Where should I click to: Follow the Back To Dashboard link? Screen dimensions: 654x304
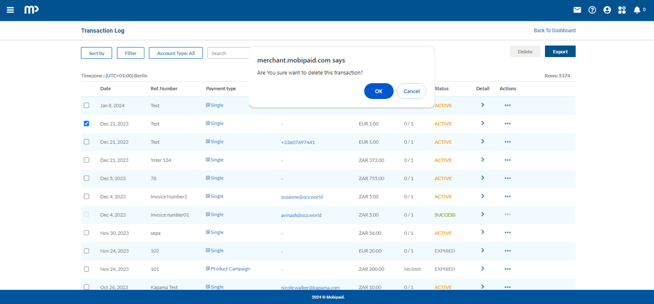pos(554,30)
